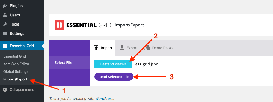Switch to the Export tab
This screenshot has height=102, width=273.
click(x=129, y=48)
